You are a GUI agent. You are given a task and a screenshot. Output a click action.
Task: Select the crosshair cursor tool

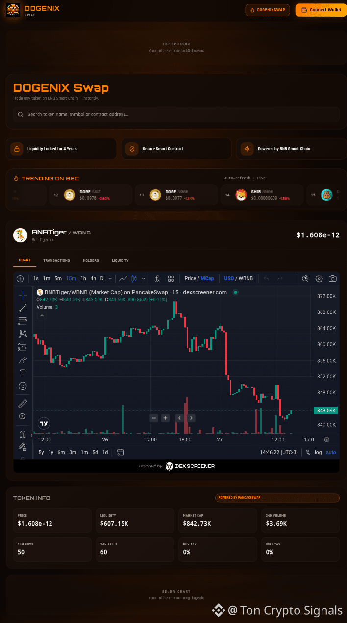[x=23, y=295]
